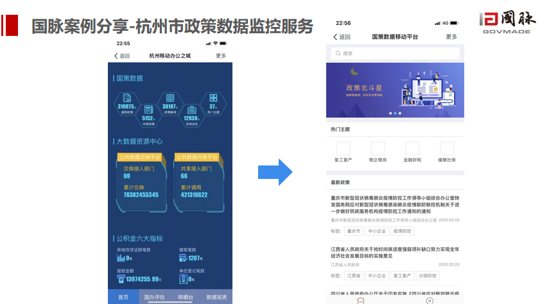This screenshot has width=549, height=304.
Task: Open the 申报政策 hexagon icon
Action: [x=148, y=111]
